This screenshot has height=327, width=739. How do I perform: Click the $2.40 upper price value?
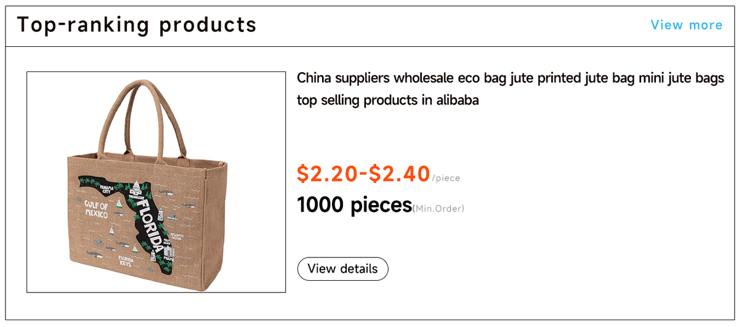click(x=399, y=174)
